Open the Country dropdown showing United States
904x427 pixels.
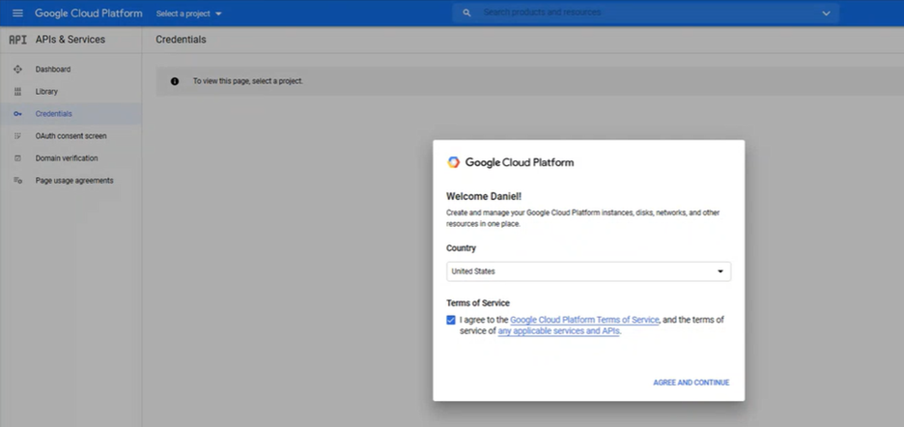pyautogui.click(x=588, y=271)
